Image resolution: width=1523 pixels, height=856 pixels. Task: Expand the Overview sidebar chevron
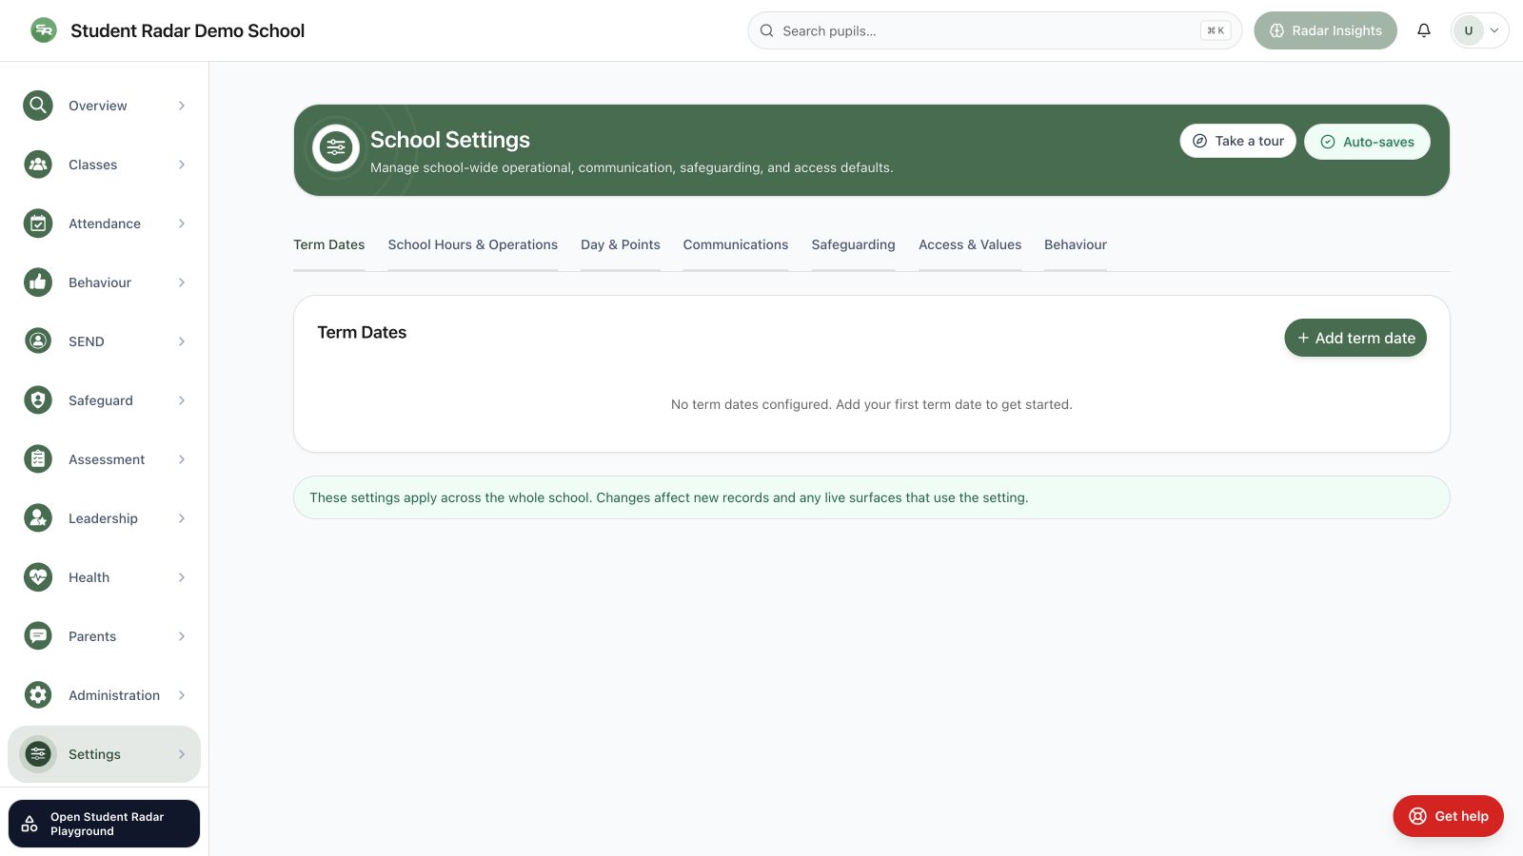point(182,106)
